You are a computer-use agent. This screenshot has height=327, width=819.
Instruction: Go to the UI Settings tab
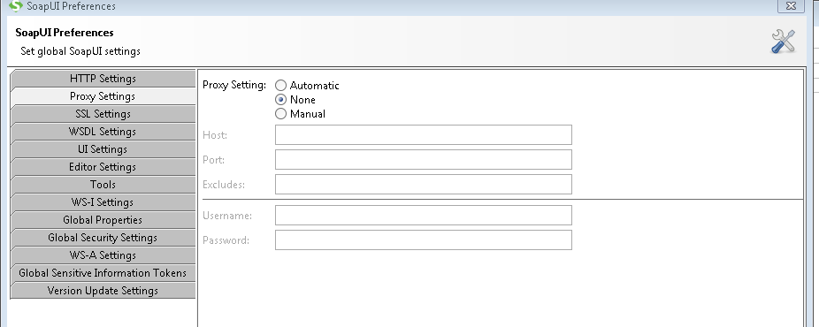tap(103, 149)
